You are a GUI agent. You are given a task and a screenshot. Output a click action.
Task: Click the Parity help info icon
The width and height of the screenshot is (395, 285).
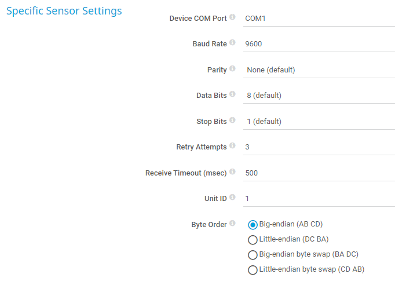pos(232,69)
